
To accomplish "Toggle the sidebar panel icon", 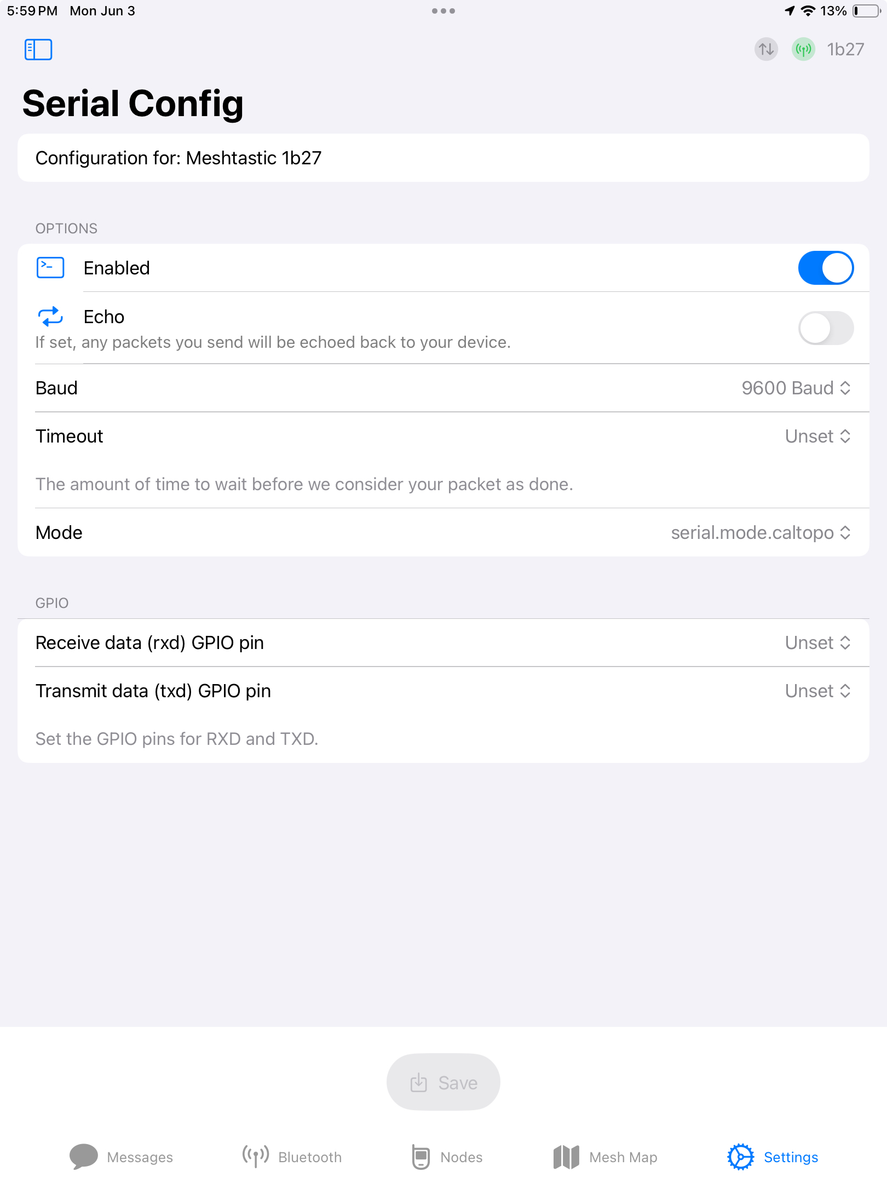I will tap(38, 49).
